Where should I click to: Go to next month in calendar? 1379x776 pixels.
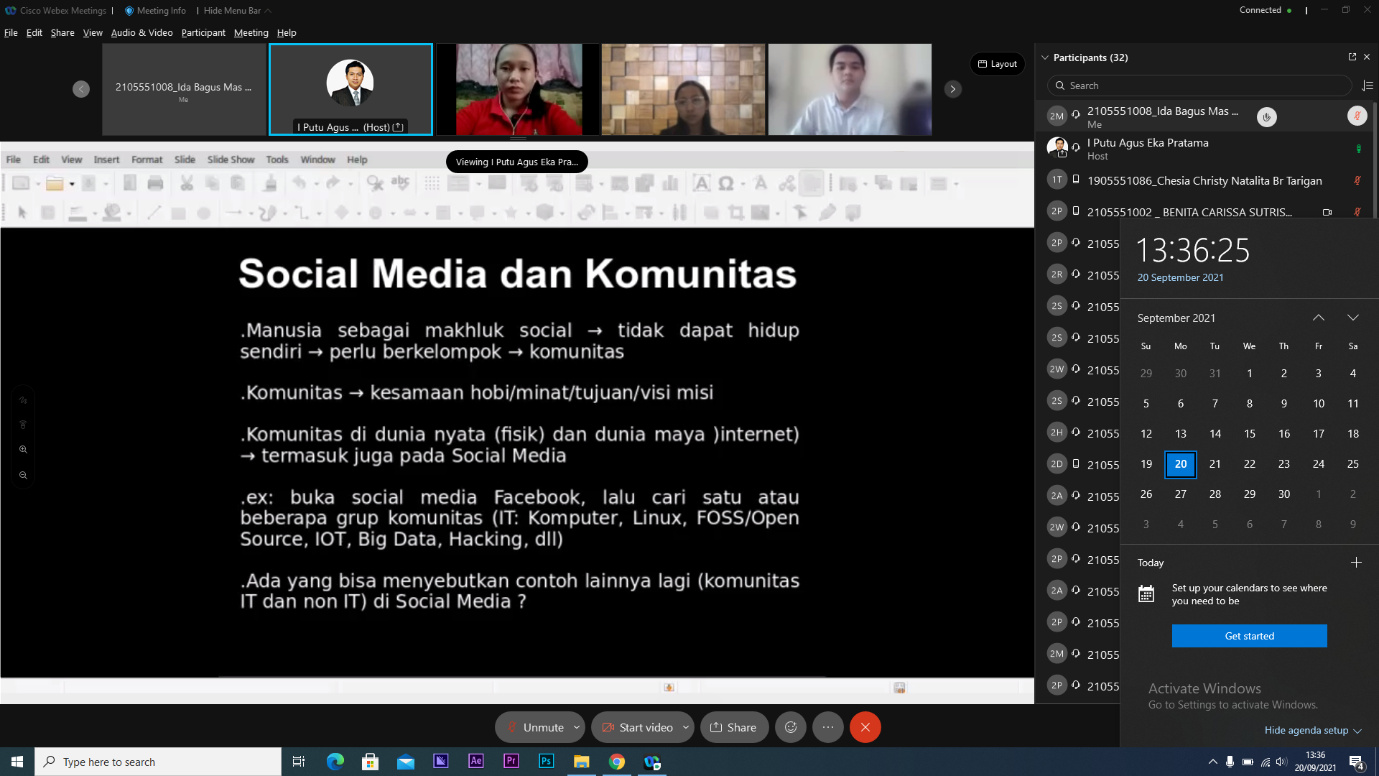[1353, 318]
